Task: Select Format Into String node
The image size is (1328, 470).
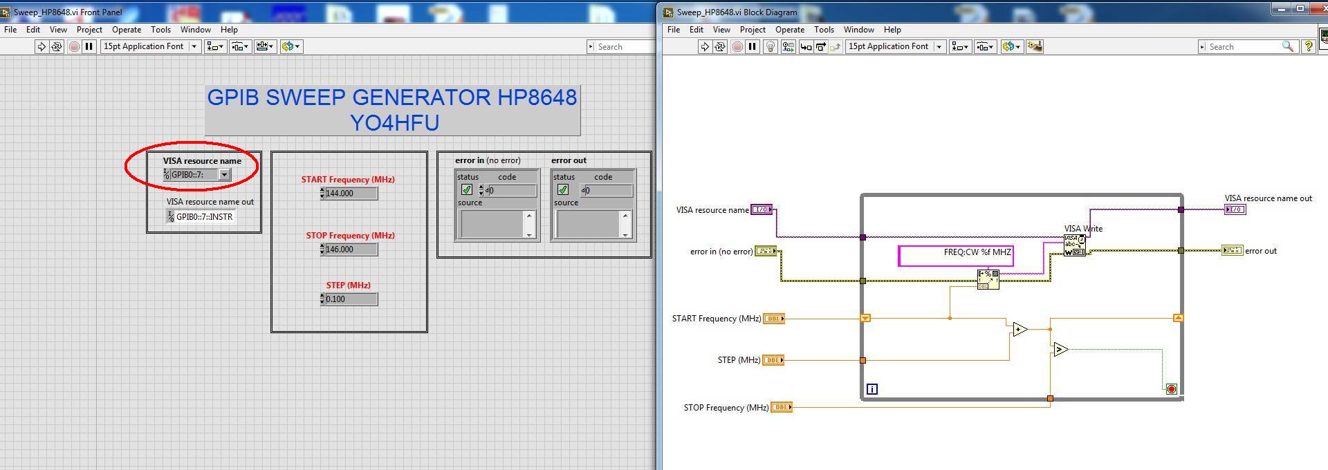Action: coord(988,279)
